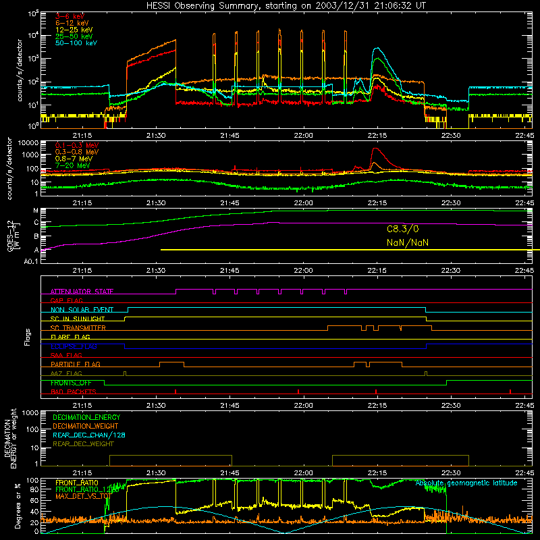This screenshot has height=540, width=540.
Task: Select the SC_IN_SUNLIGHT flag label
Action: click(x=78, y=319)
